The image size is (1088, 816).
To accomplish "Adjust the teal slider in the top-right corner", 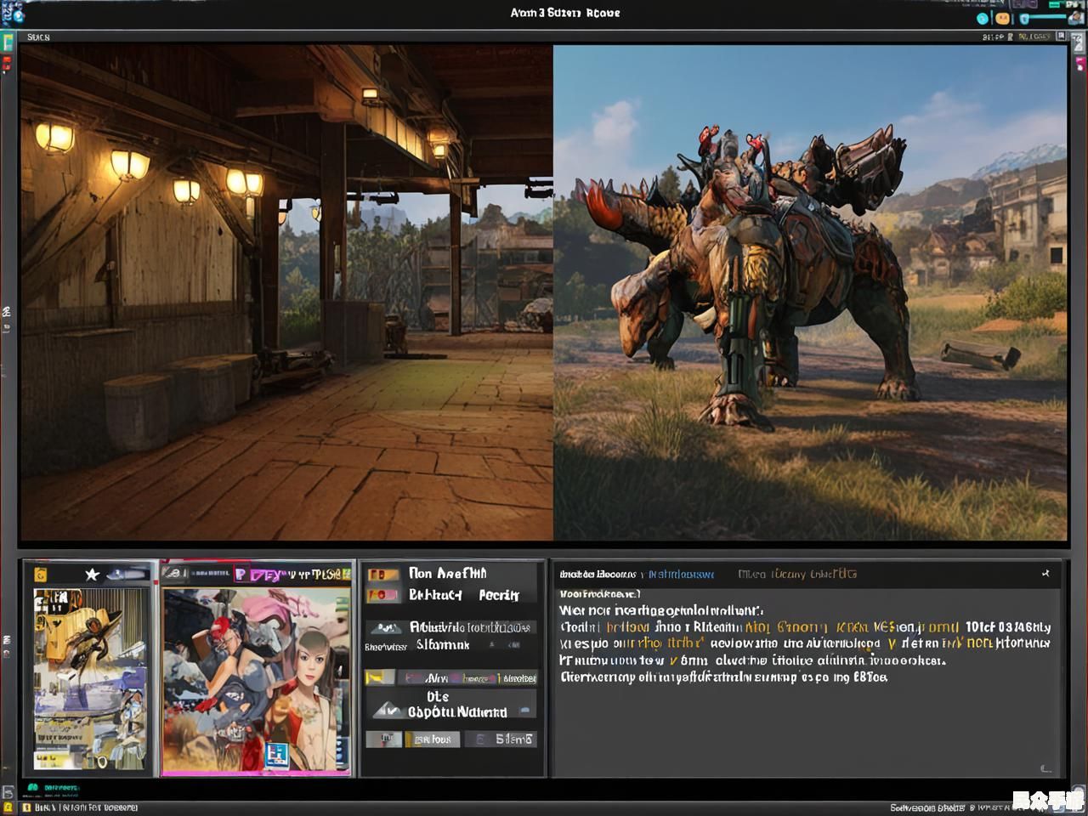I will point(1047,18).
